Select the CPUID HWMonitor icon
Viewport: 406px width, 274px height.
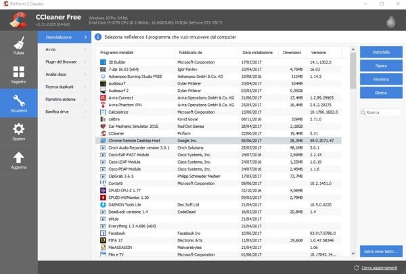tap(103, 198)
